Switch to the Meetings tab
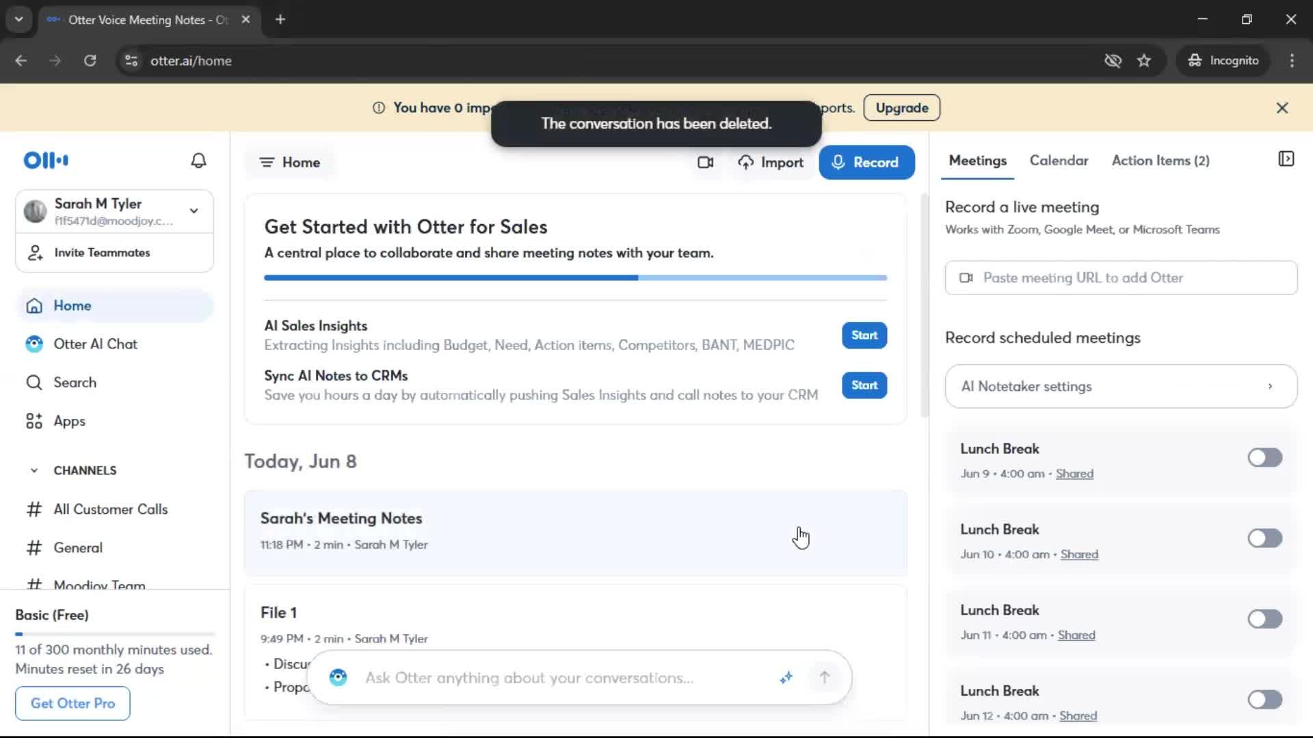1313x738 pixels. click(x=977, y=161)
